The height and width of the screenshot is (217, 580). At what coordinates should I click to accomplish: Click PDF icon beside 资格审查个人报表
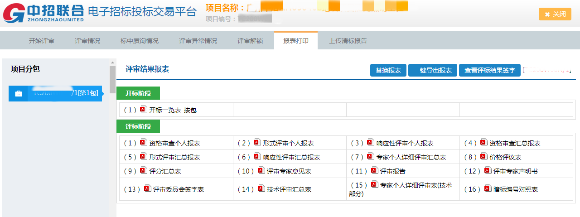tap(144, 142)
